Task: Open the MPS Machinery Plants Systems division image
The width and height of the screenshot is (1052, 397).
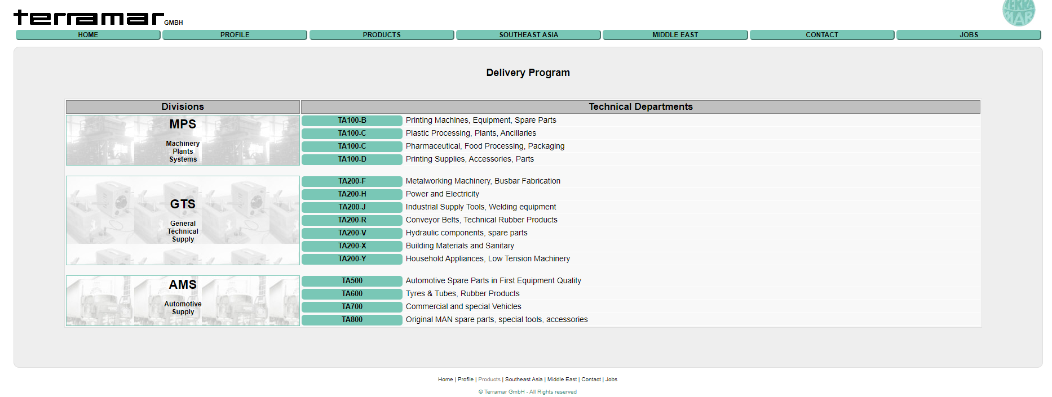Action: pos(183,140)
